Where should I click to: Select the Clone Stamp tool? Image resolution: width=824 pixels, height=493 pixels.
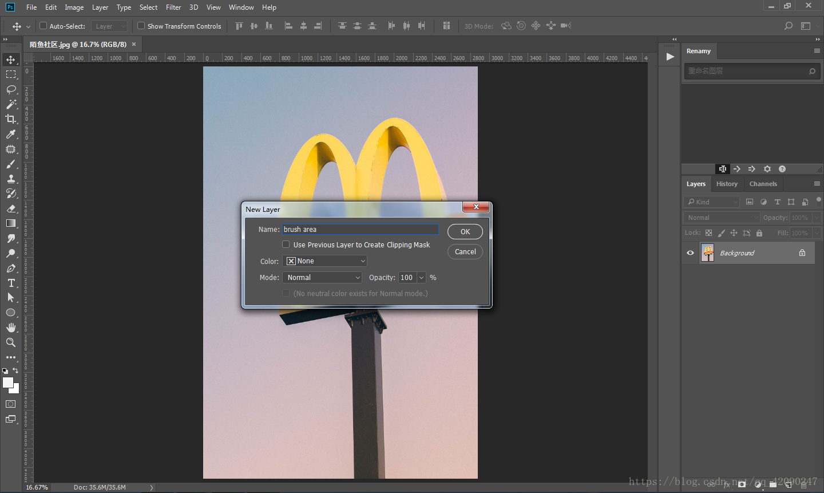coord(11,179)
